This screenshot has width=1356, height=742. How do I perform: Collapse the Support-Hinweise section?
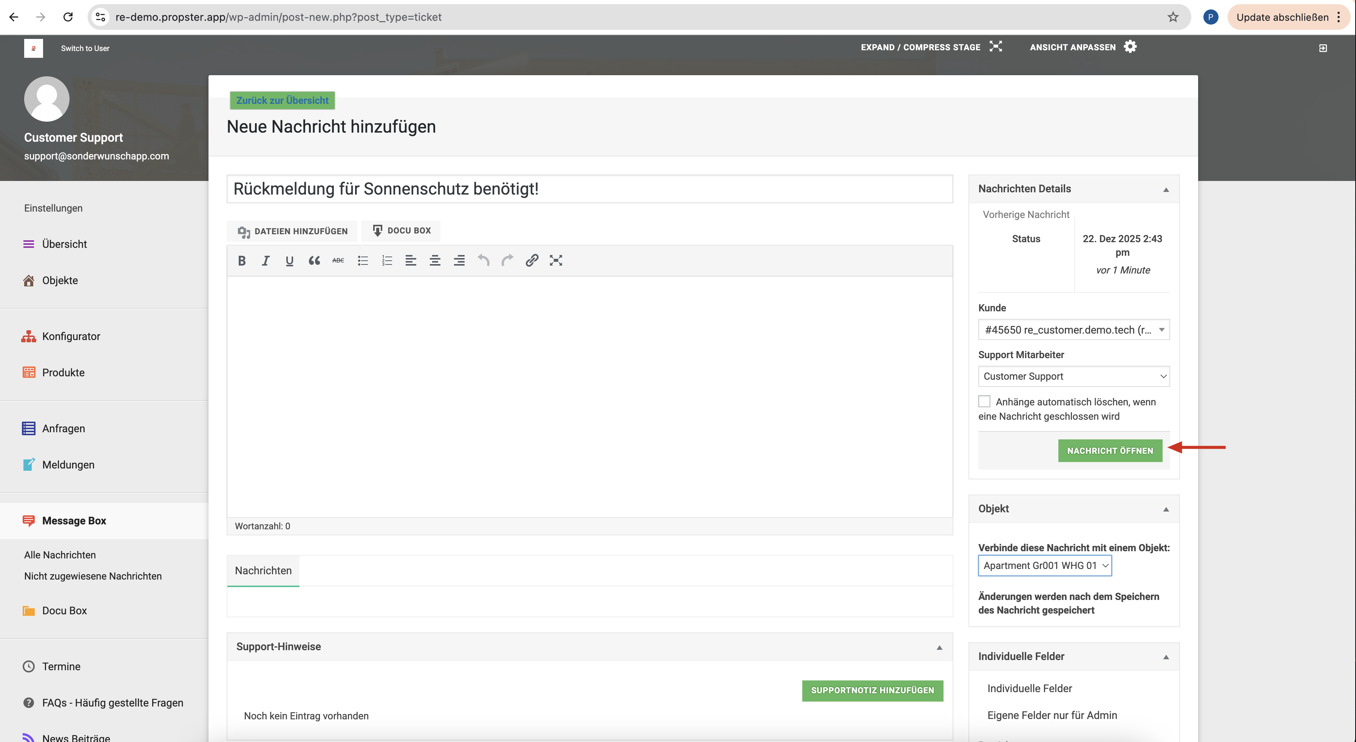point(939,648)
